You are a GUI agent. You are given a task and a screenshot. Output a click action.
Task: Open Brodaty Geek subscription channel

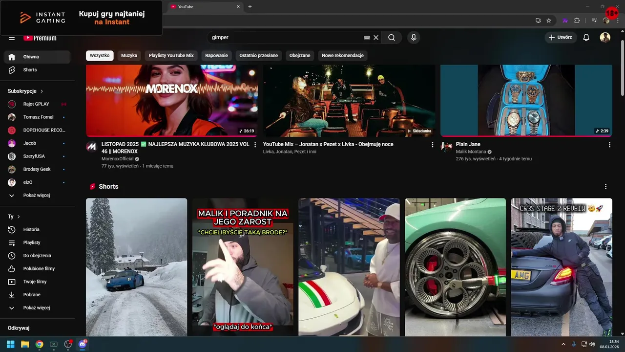click(37, 169)
